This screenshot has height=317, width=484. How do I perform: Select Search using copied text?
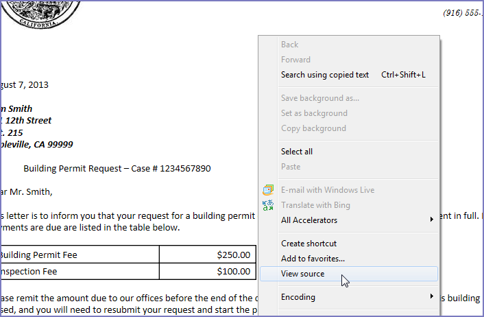[x=324, y=75]
